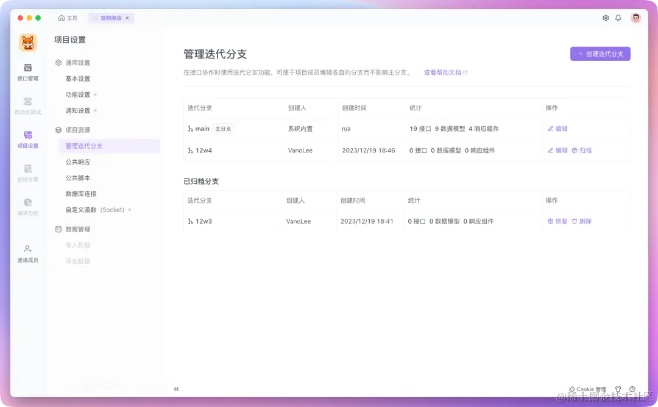Open the notification bell icon
The height and width of the screenshot is (407, 658).
[618, 18]
